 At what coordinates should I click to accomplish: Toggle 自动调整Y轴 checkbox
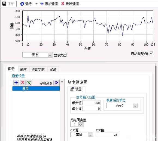click(151, 53)
